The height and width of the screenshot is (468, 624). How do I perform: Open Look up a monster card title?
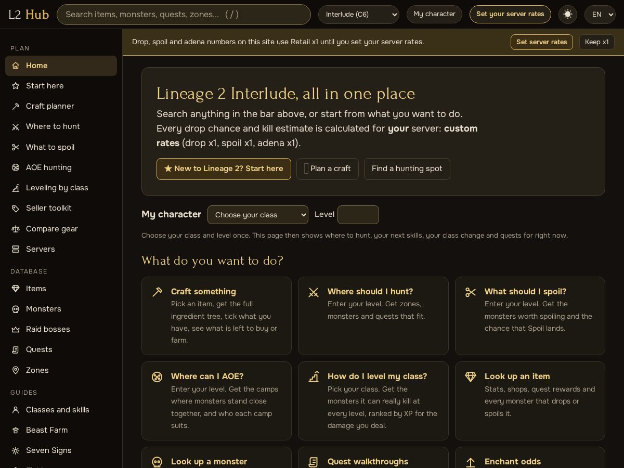(x=209, y=462)
